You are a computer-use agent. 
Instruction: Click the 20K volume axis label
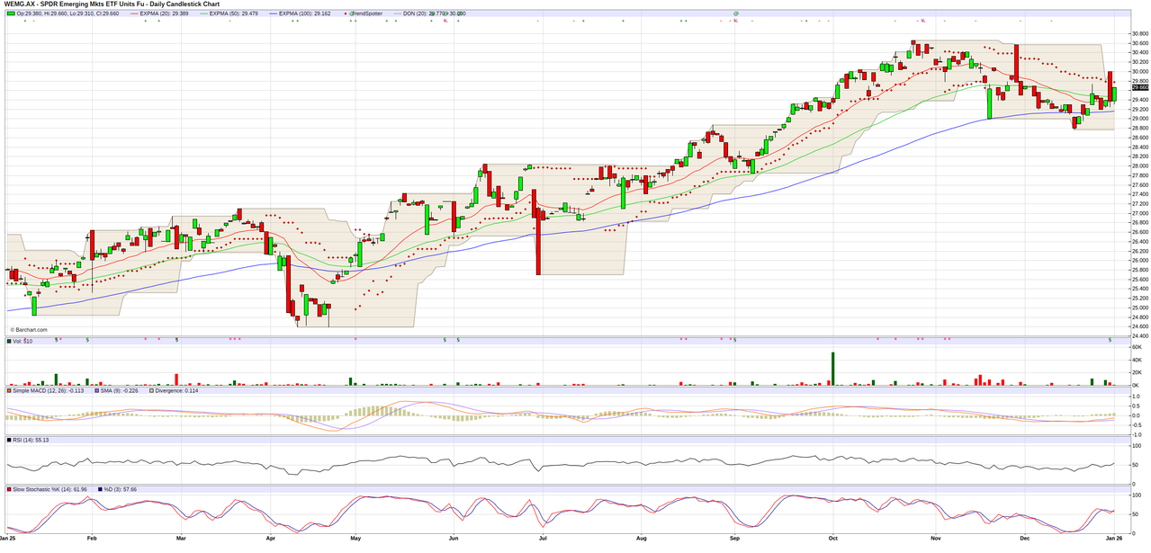pyautogui.click(x=1137, y=373)
